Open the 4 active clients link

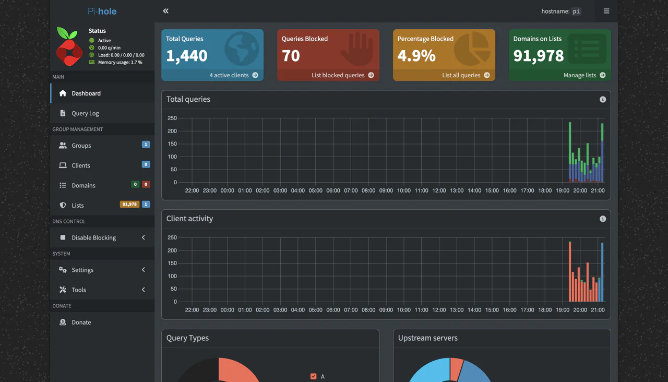point(212,75)
